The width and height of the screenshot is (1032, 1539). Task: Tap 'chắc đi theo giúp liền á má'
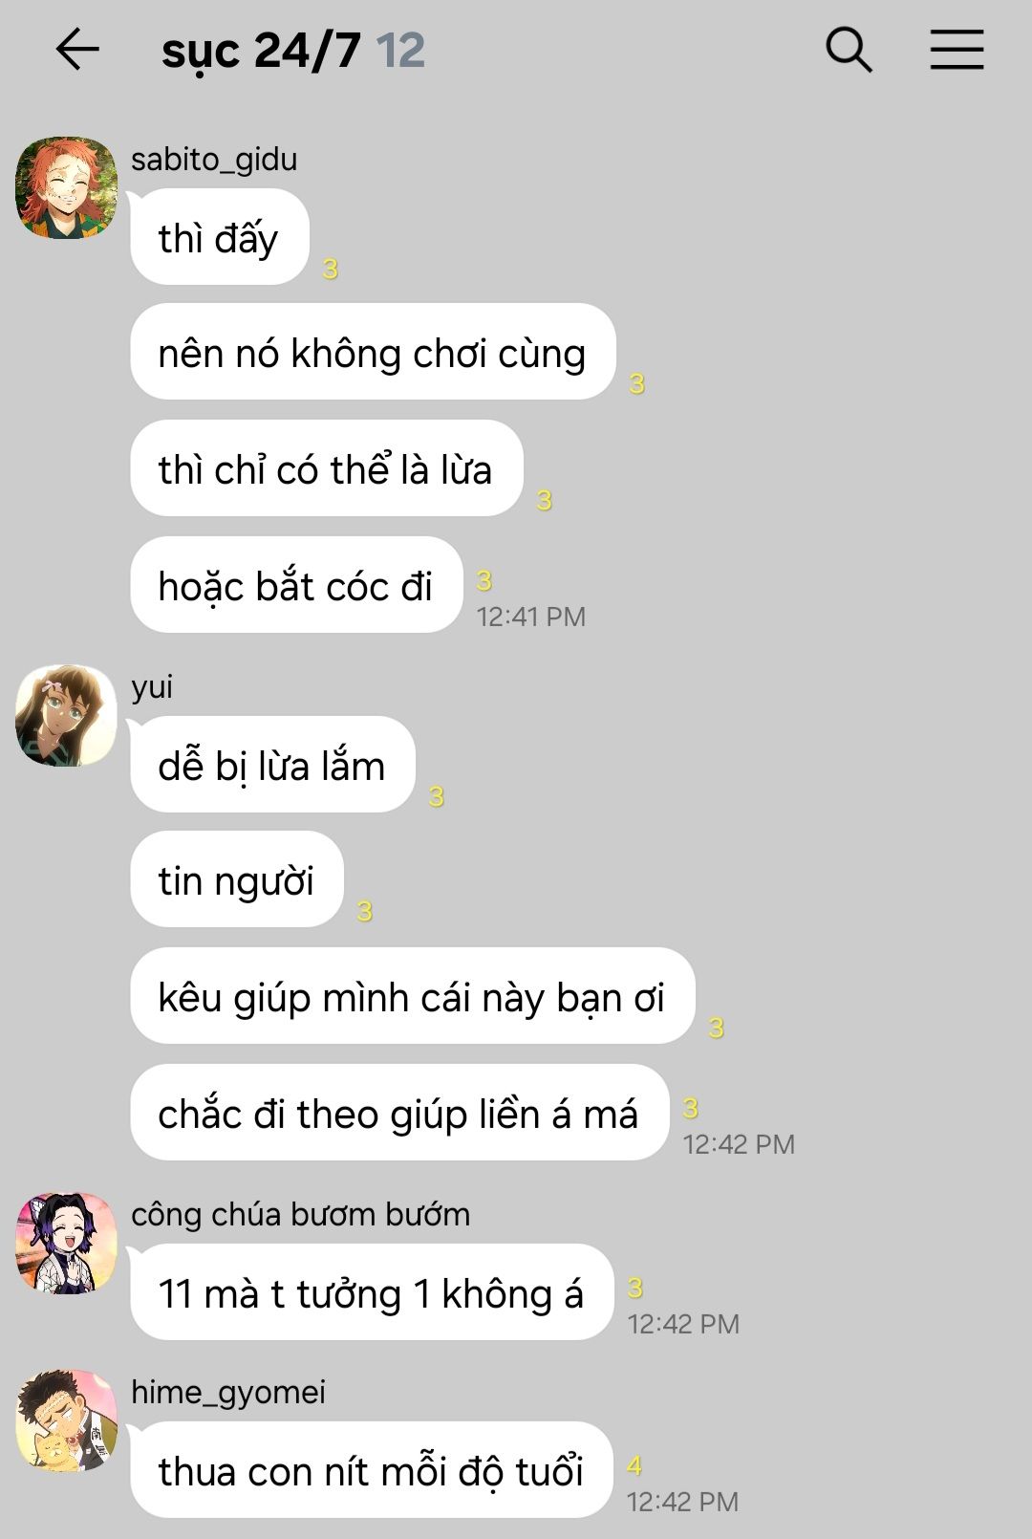[399, 1113]
